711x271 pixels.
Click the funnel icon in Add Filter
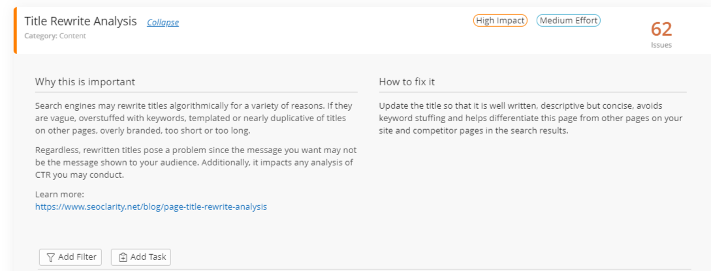(x=51, y=257)
